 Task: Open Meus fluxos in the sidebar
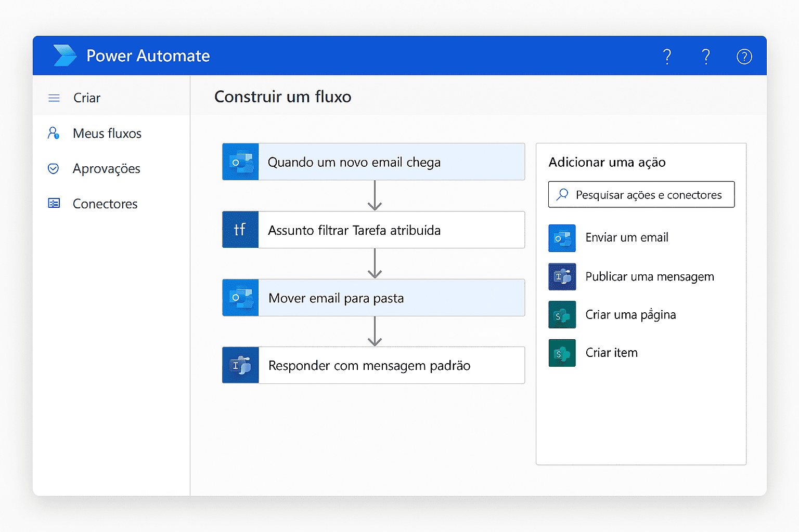tap(107, 134)
